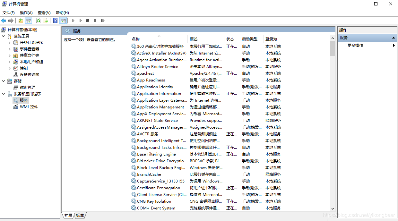Collapse the 系统工具 tree node
Viewport: 398px width, 221px height.
pyautogui.click(x=4, y=36)
